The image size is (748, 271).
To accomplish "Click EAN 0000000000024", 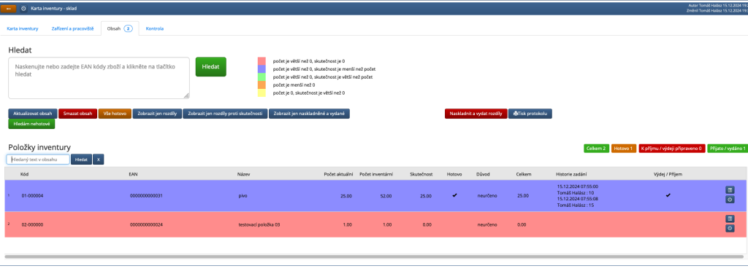I will pyautogui.click(x=146, y=224).
